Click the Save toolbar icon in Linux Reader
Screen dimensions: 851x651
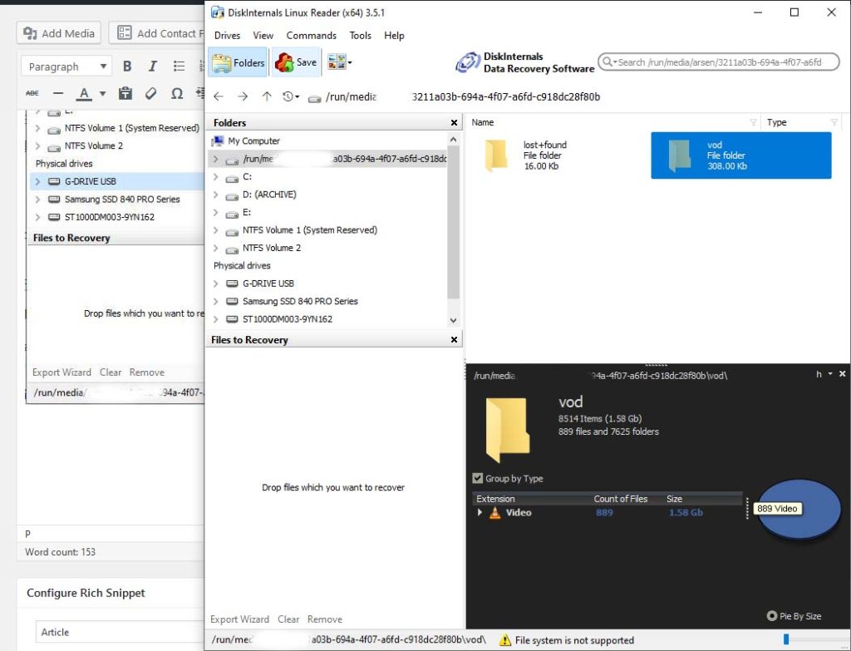[x=295, y=62]
